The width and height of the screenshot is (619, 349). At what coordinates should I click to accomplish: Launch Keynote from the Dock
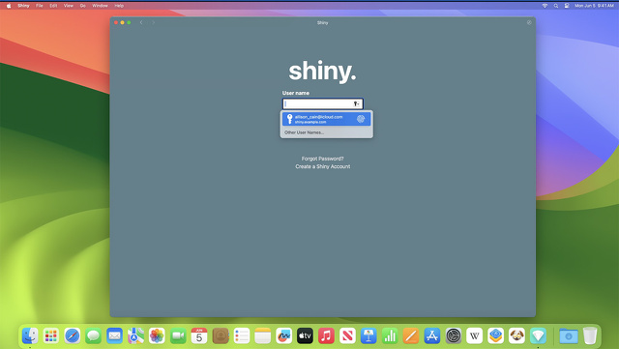(x=368, y=336)
